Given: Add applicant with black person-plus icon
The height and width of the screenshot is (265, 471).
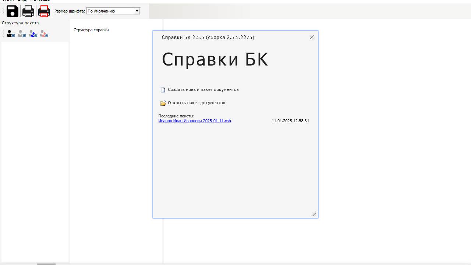Looking at the screenshot, I should pos(11,34).
